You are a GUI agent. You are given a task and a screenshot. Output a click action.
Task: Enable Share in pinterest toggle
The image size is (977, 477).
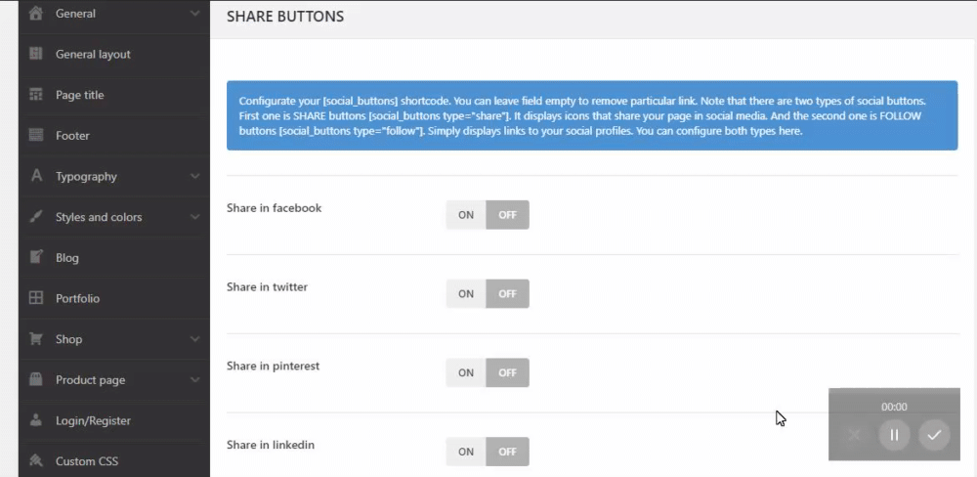point(466,372)
